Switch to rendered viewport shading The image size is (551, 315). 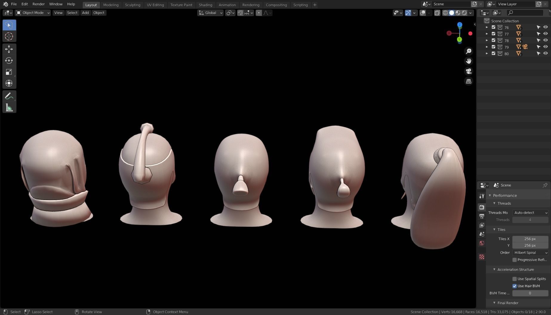tap(464, 13)
